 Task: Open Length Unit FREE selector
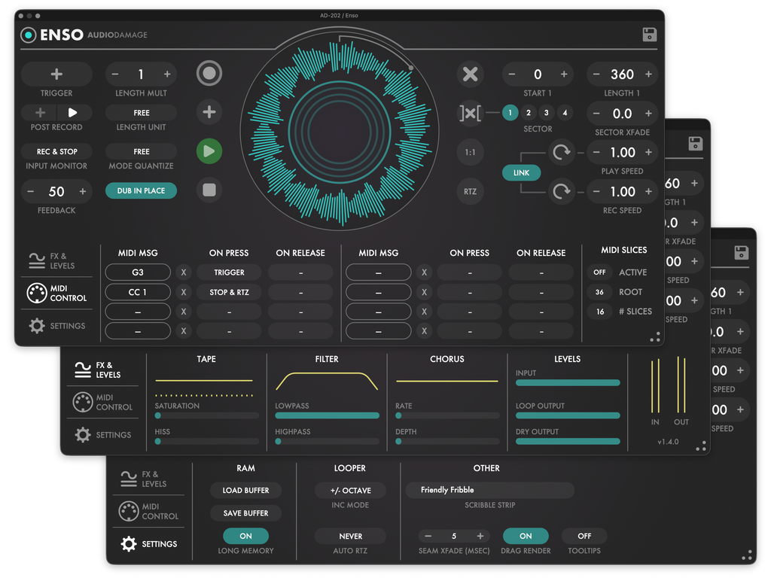[141, 113]
